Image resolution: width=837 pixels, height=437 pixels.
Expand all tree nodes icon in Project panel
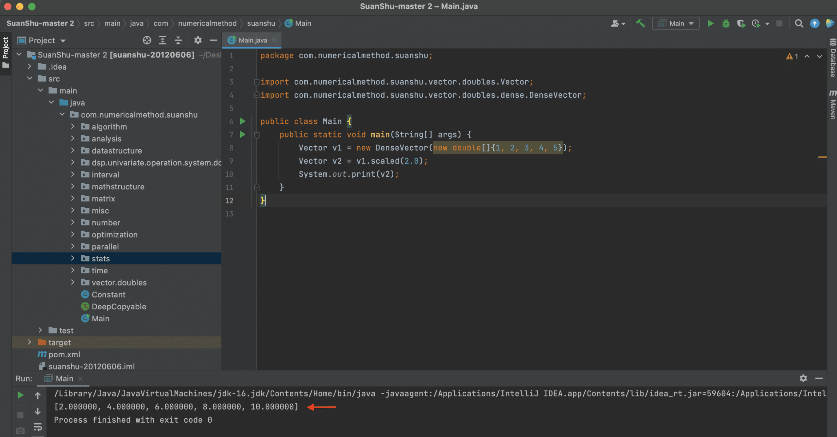(162, 40)
